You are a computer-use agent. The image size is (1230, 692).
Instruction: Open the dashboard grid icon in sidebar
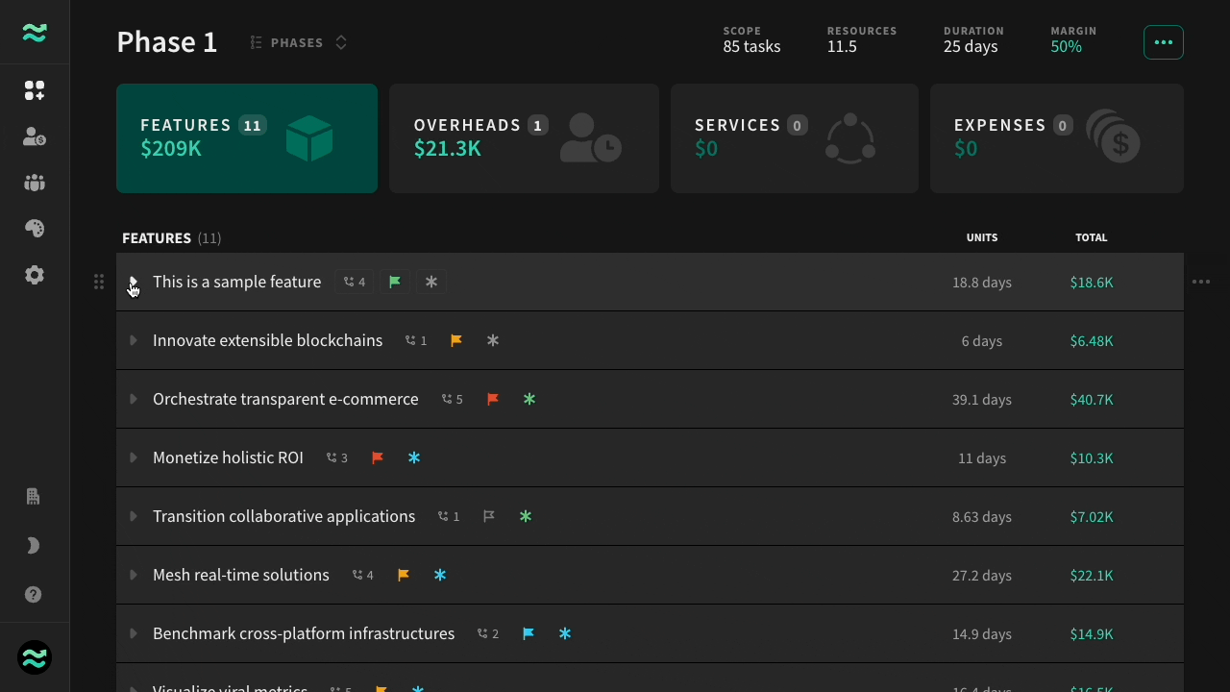[35, 90]
